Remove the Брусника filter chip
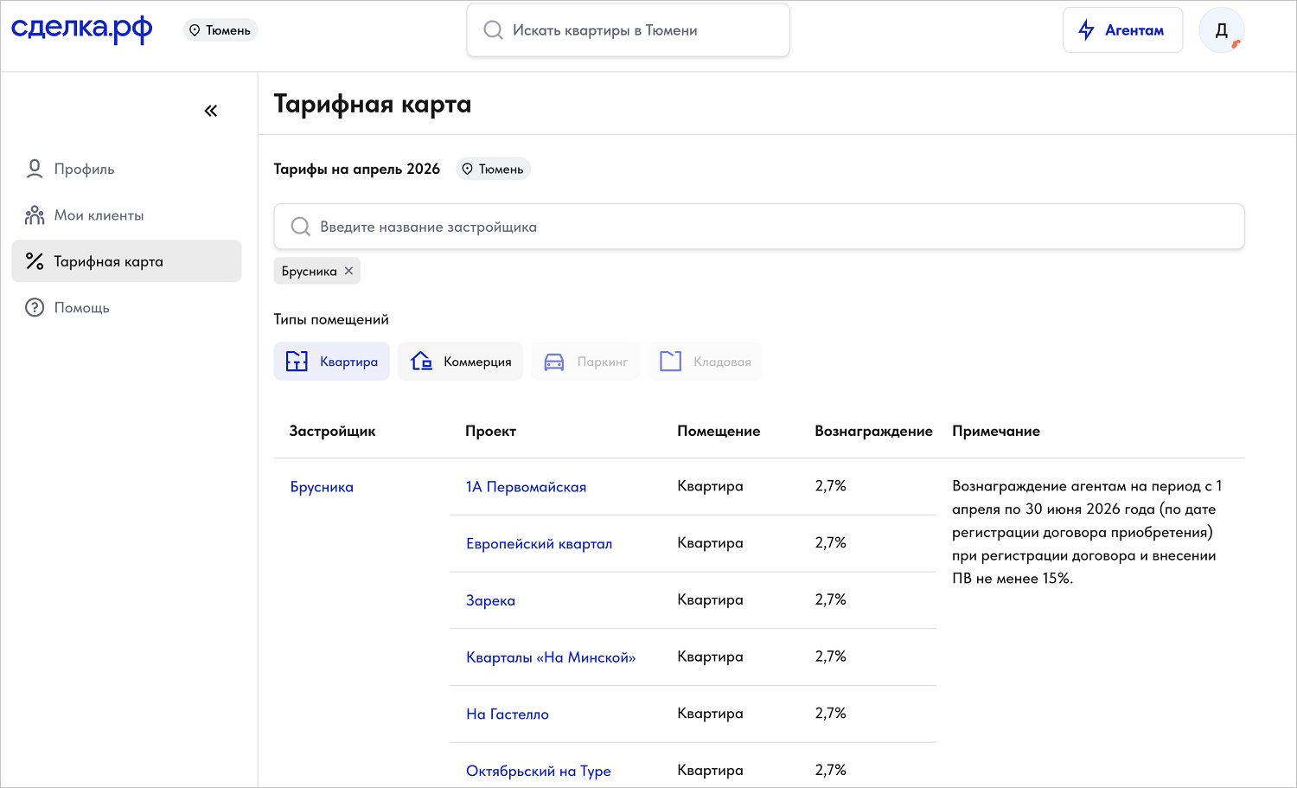The height and width of the screenshot is (788, 1297). click(x=348, y=271)
